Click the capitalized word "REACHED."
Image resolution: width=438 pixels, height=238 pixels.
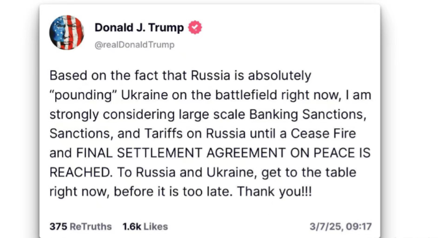(x=81, y=173)
